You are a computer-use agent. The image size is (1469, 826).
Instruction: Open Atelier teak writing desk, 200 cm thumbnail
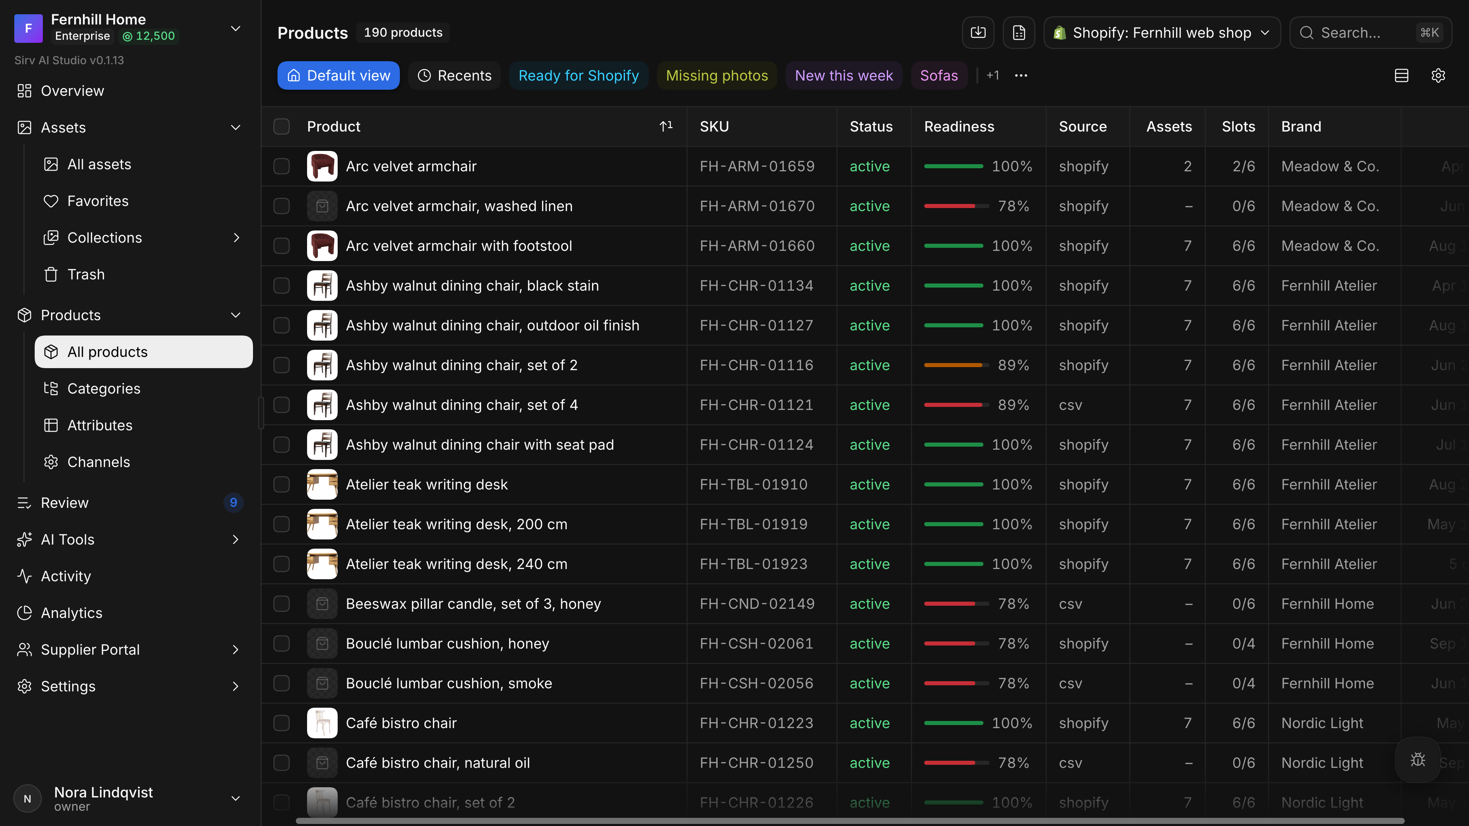pyautogui.click(x=322, y=524)
